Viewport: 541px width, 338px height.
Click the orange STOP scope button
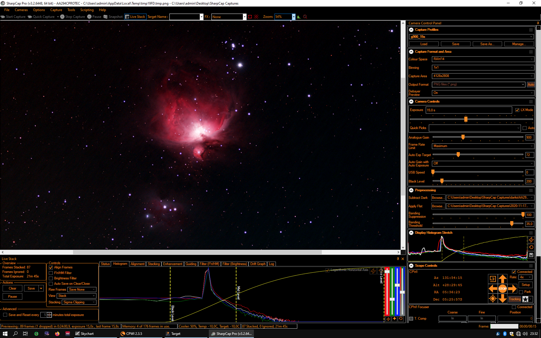pyautogui.click(x=502, y=289)
